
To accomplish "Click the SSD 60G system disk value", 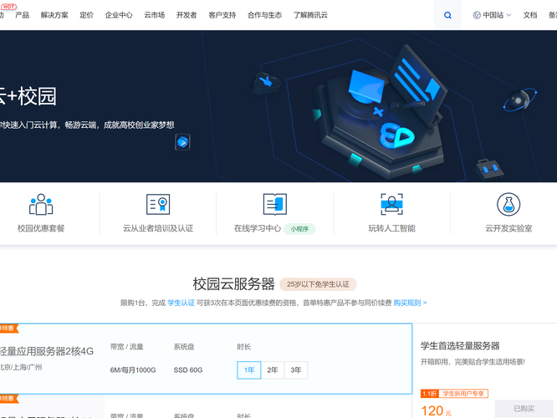I will (x=188, y=370).
